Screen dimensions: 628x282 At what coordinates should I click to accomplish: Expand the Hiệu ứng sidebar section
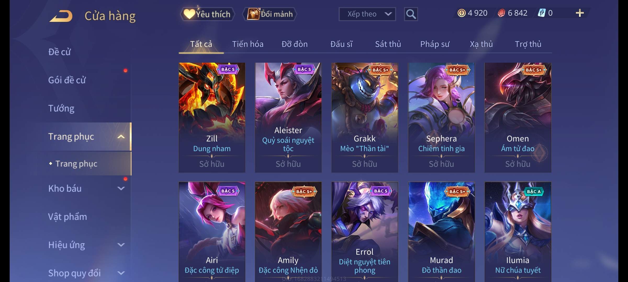(121, 245)
